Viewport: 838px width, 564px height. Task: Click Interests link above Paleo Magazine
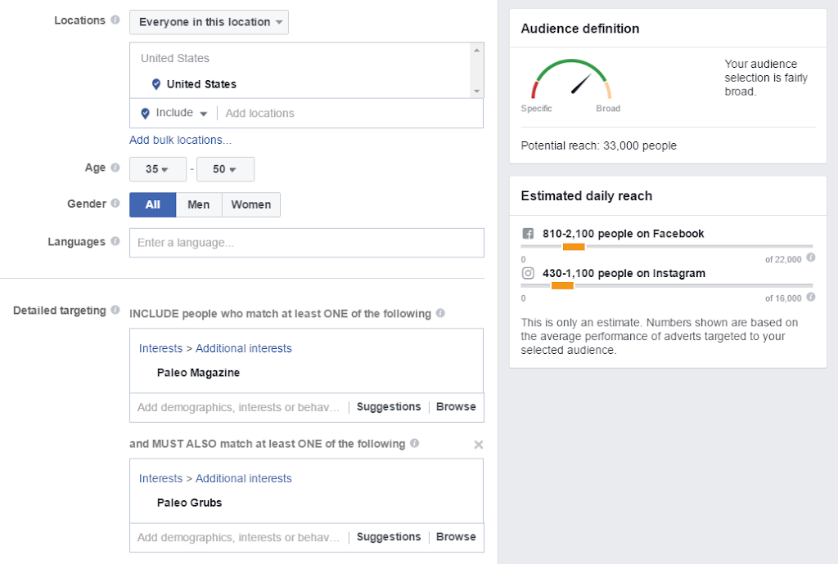click(161, 348)
